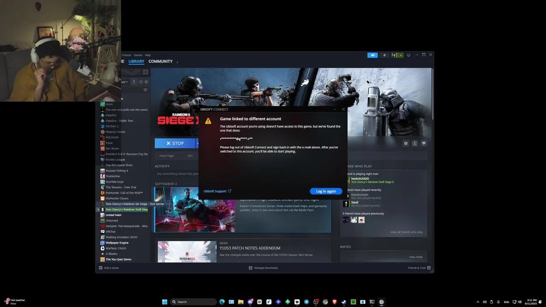
Task: Select Rocket League in the library list
Action: 115,159
